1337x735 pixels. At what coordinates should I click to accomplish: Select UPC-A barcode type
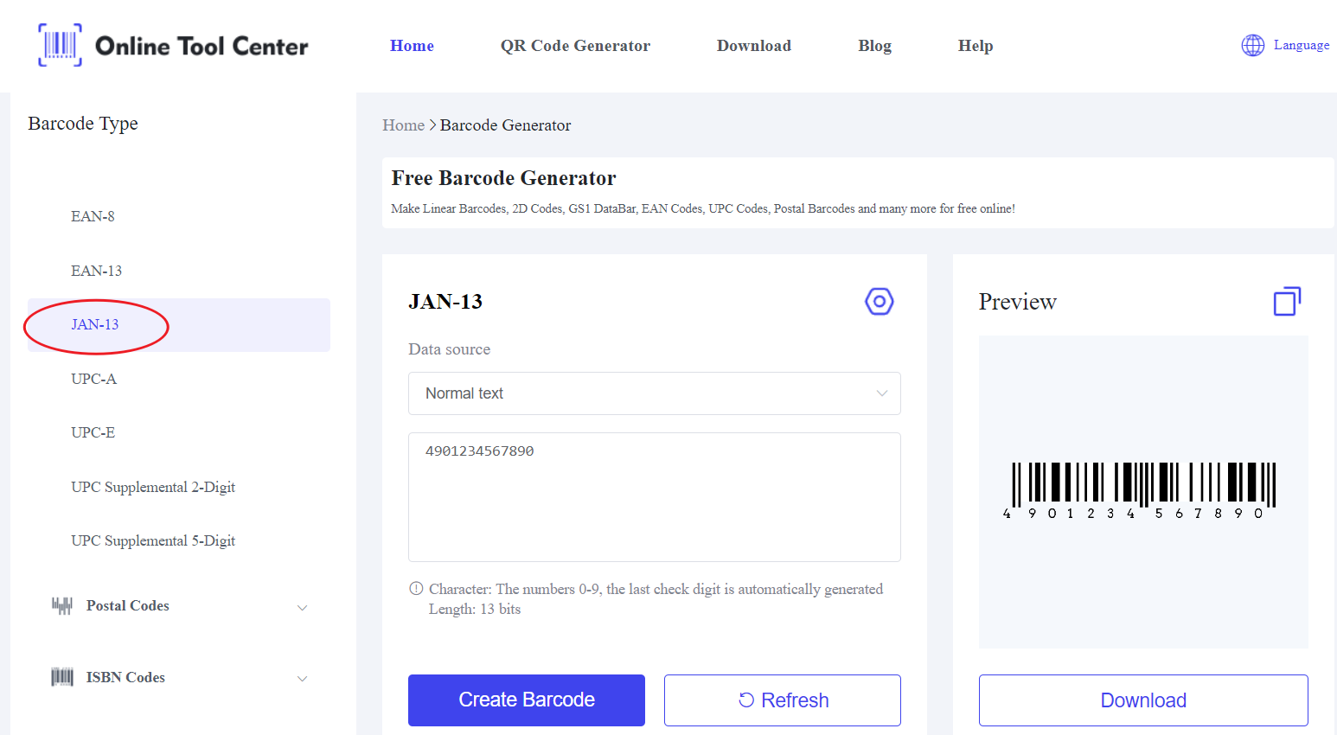tap(93, 379)
